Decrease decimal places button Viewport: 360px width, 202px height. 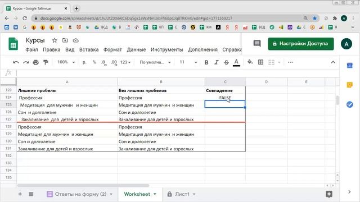[x=104, y=62]
